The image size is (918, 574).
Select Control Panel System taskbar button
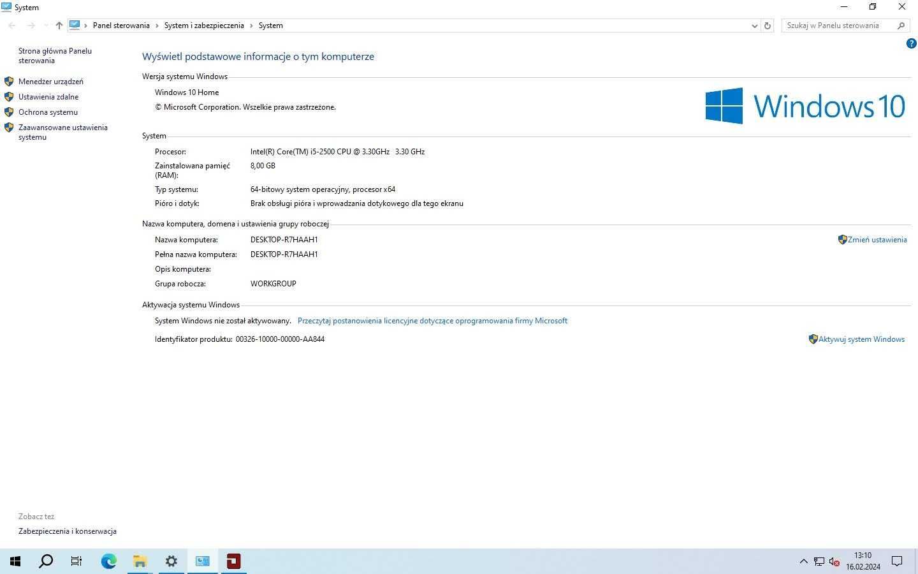coord(202,561)
